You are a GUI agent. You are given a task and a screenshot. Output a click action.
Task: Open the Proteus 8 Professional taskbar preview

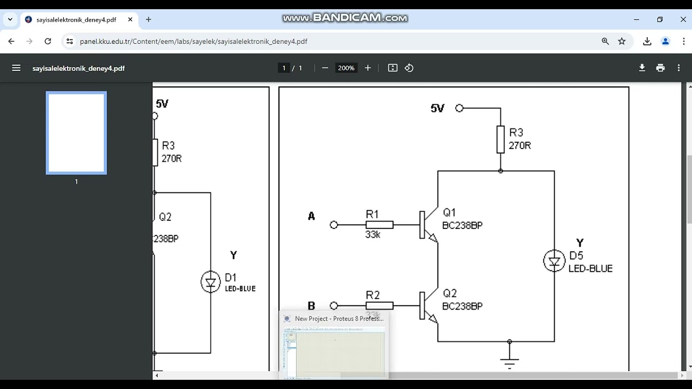coord(334,345)
